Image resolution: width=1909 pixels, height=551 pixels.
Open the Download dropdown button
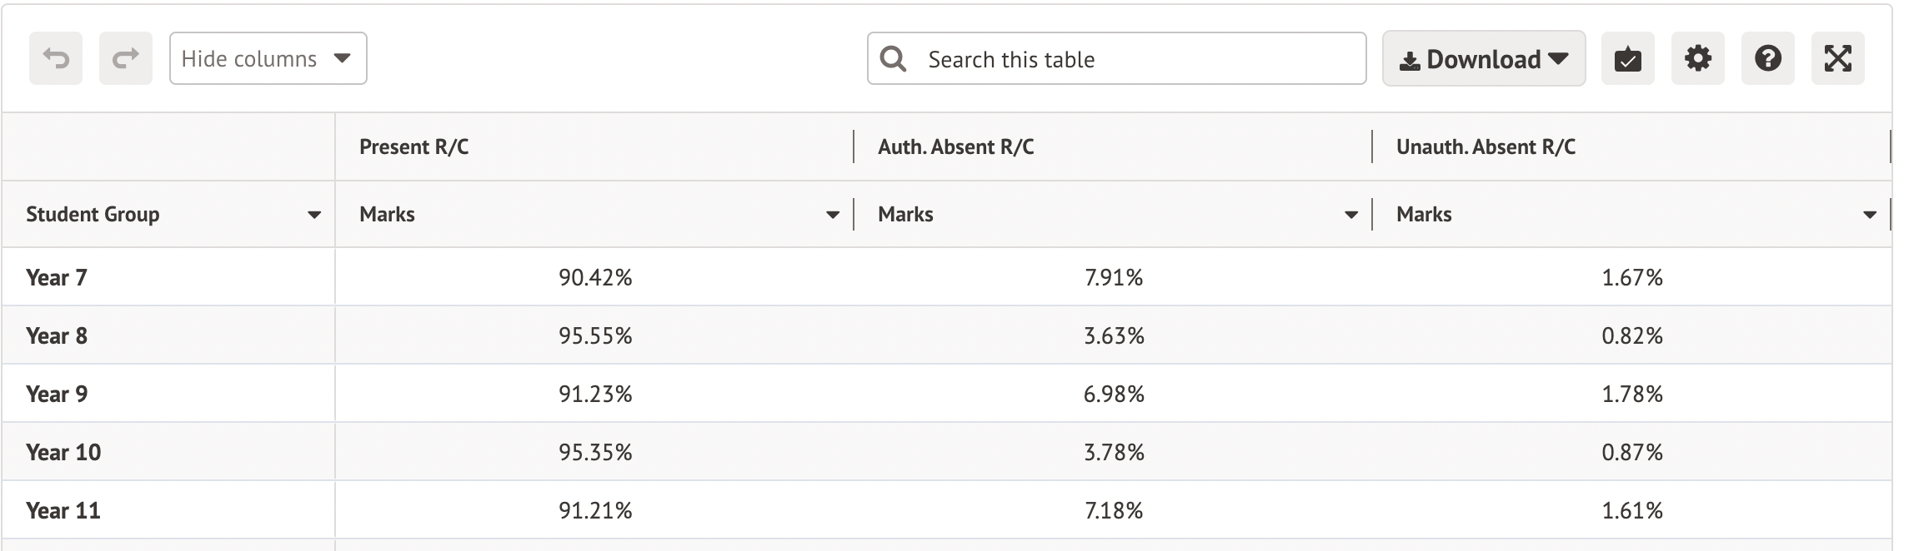(x=1483, y=59)
